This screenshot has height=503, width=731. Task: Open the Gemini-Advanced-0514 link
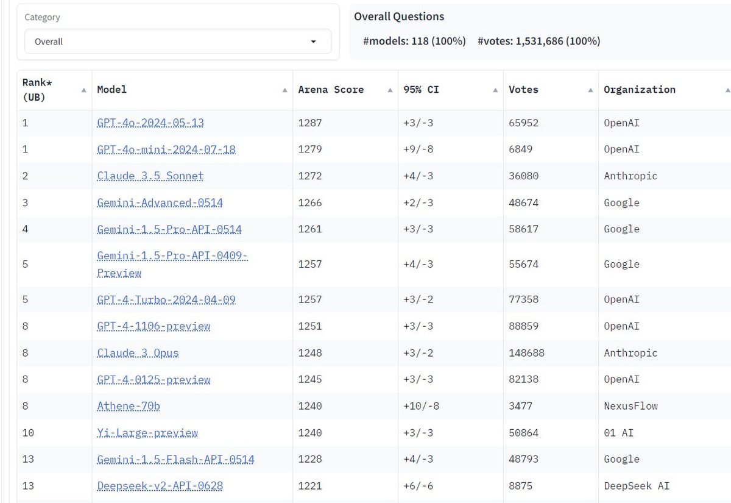click(x=160, y=202)
